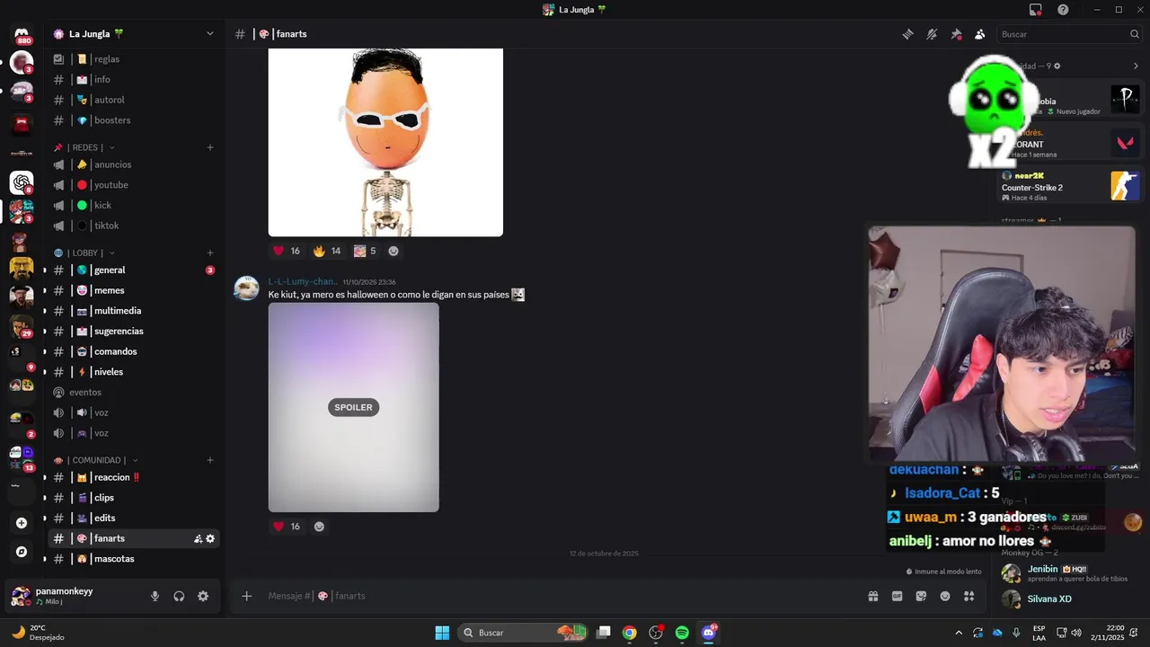
Task: Open Counter-Strike 2 activity card
Action: point(1069,187)
